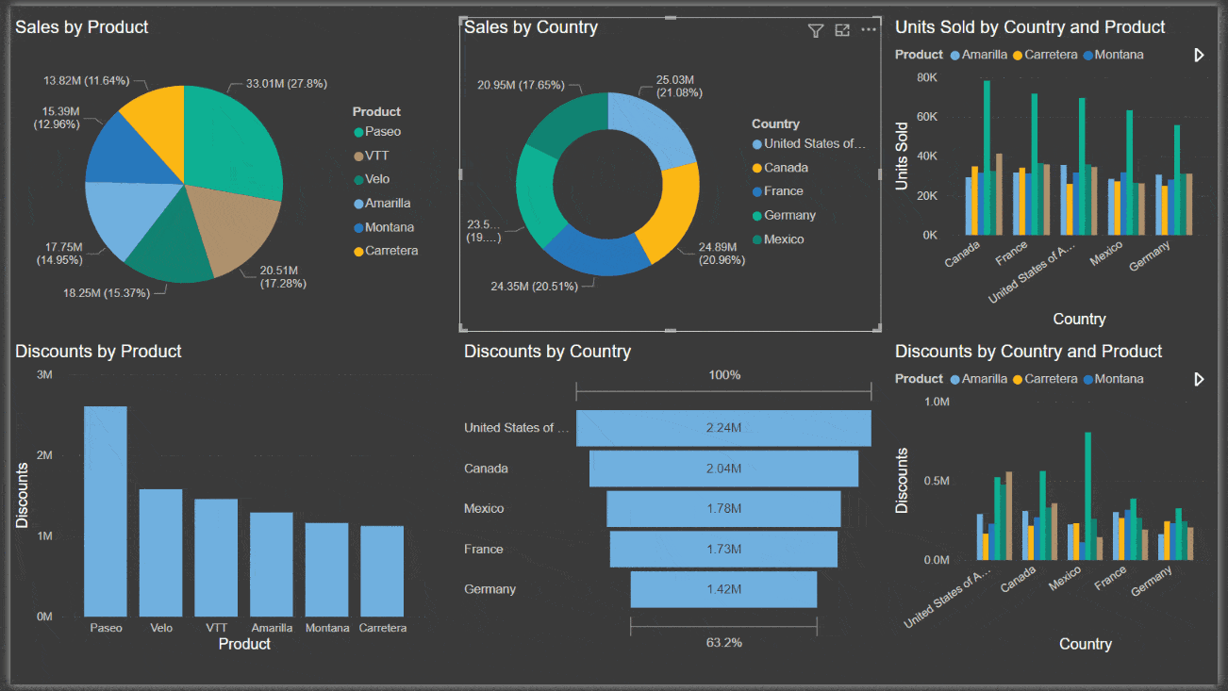1228x691 pixels.
Task: Enter focus mode for Sales by Country visual
Action: pos(842,30)
